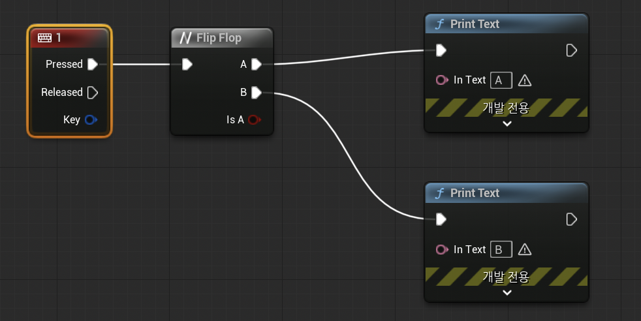Select the Print Text A node by its title bar
Screen dimensions: 641x321
click(507, 24)
